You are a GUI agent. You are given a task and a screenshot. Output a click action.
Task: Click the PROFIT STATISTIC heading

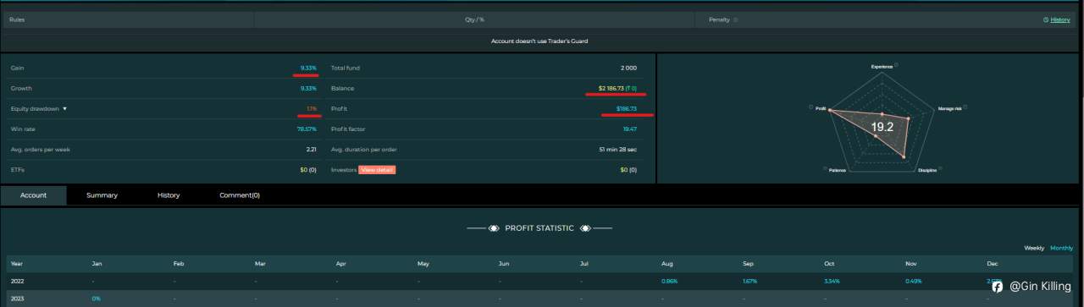pos(539,228)
